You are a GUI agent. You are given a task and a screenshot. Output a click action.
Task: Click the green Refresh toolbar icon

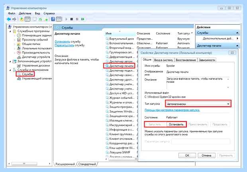click(x=40, y=19)
